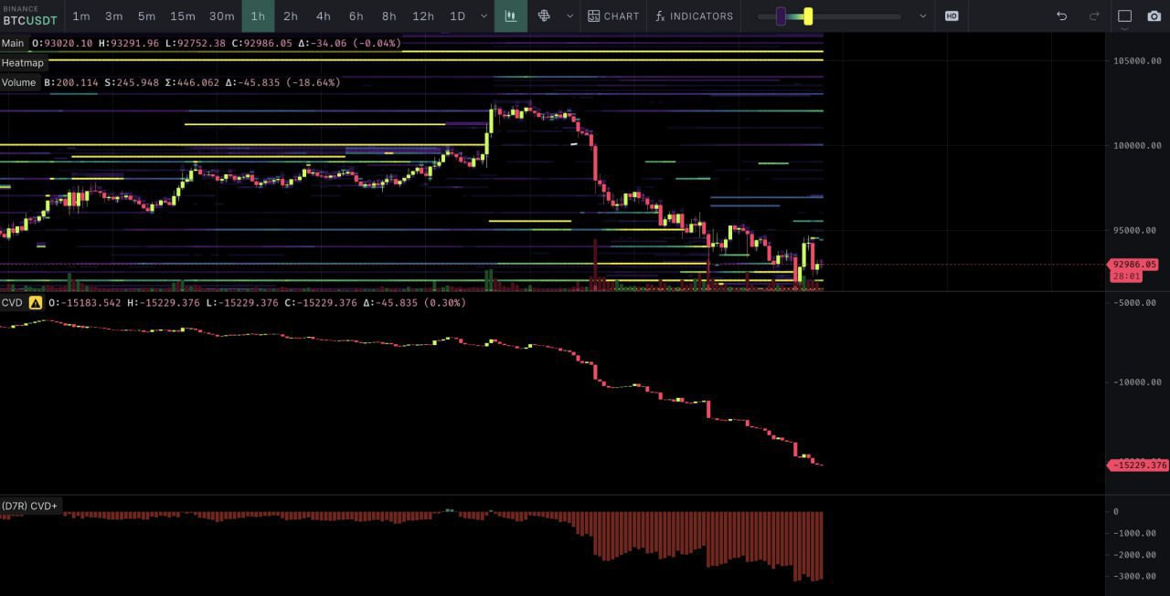Click the 92986.05 price tag label
This screenshot has height=596, width=1170.
tap(1136, 264)
